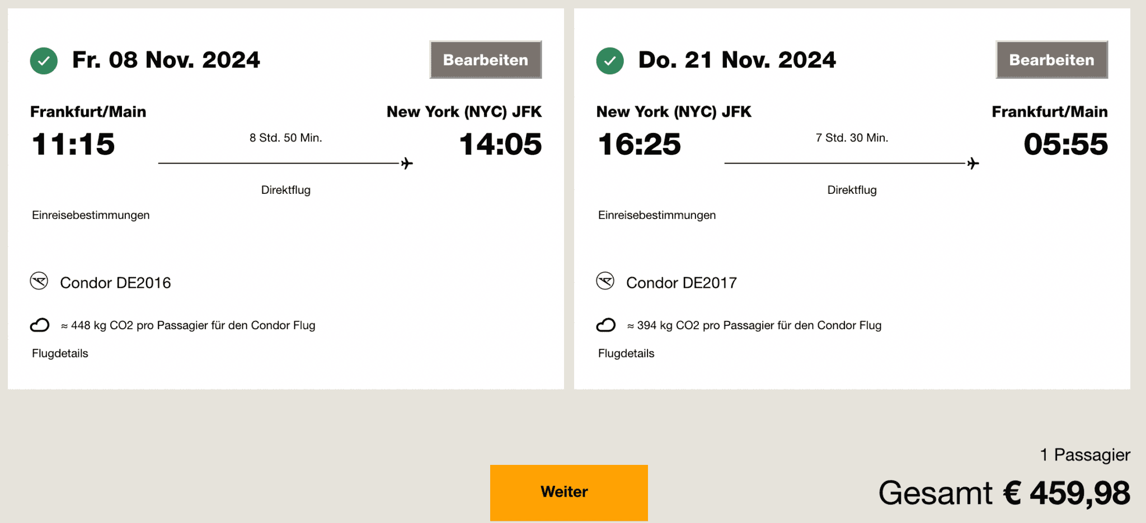Image resolution: width=1146 pixels, height=523 pixels.
Task: Click the Gesamt € 459,98 total price
Action: (x=1004, y=493)
